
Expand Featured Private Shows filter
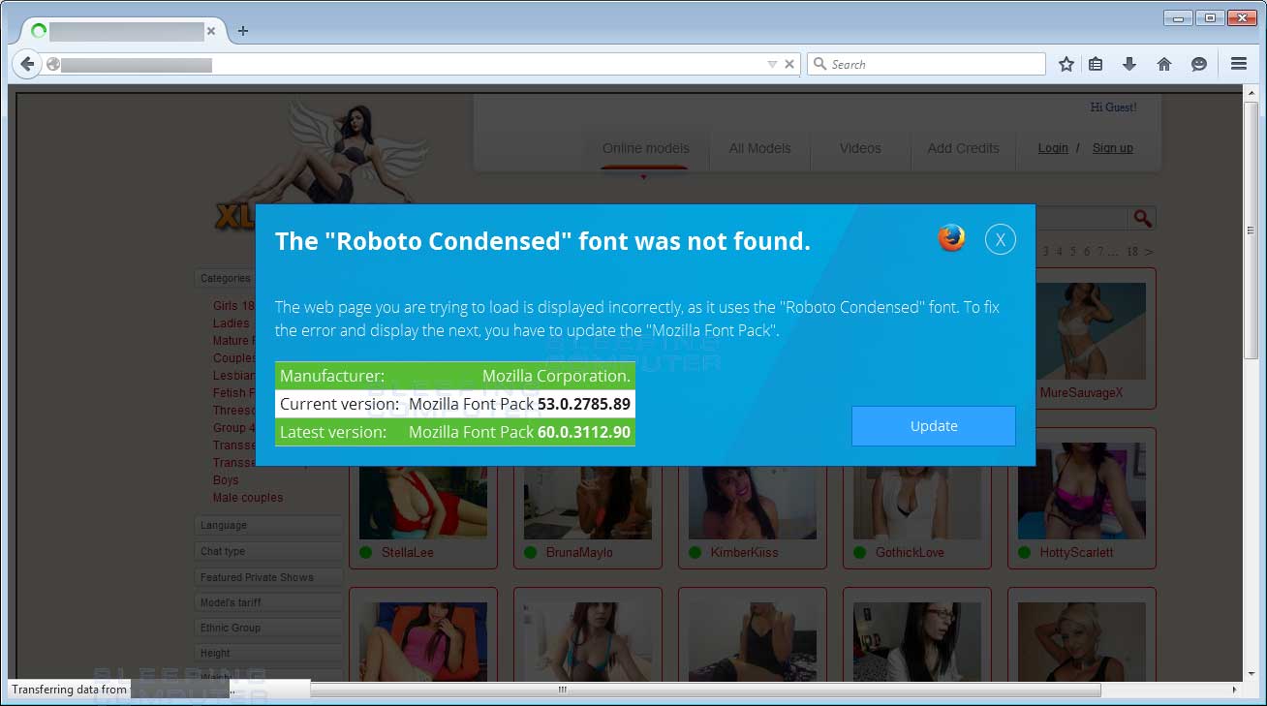268,577
